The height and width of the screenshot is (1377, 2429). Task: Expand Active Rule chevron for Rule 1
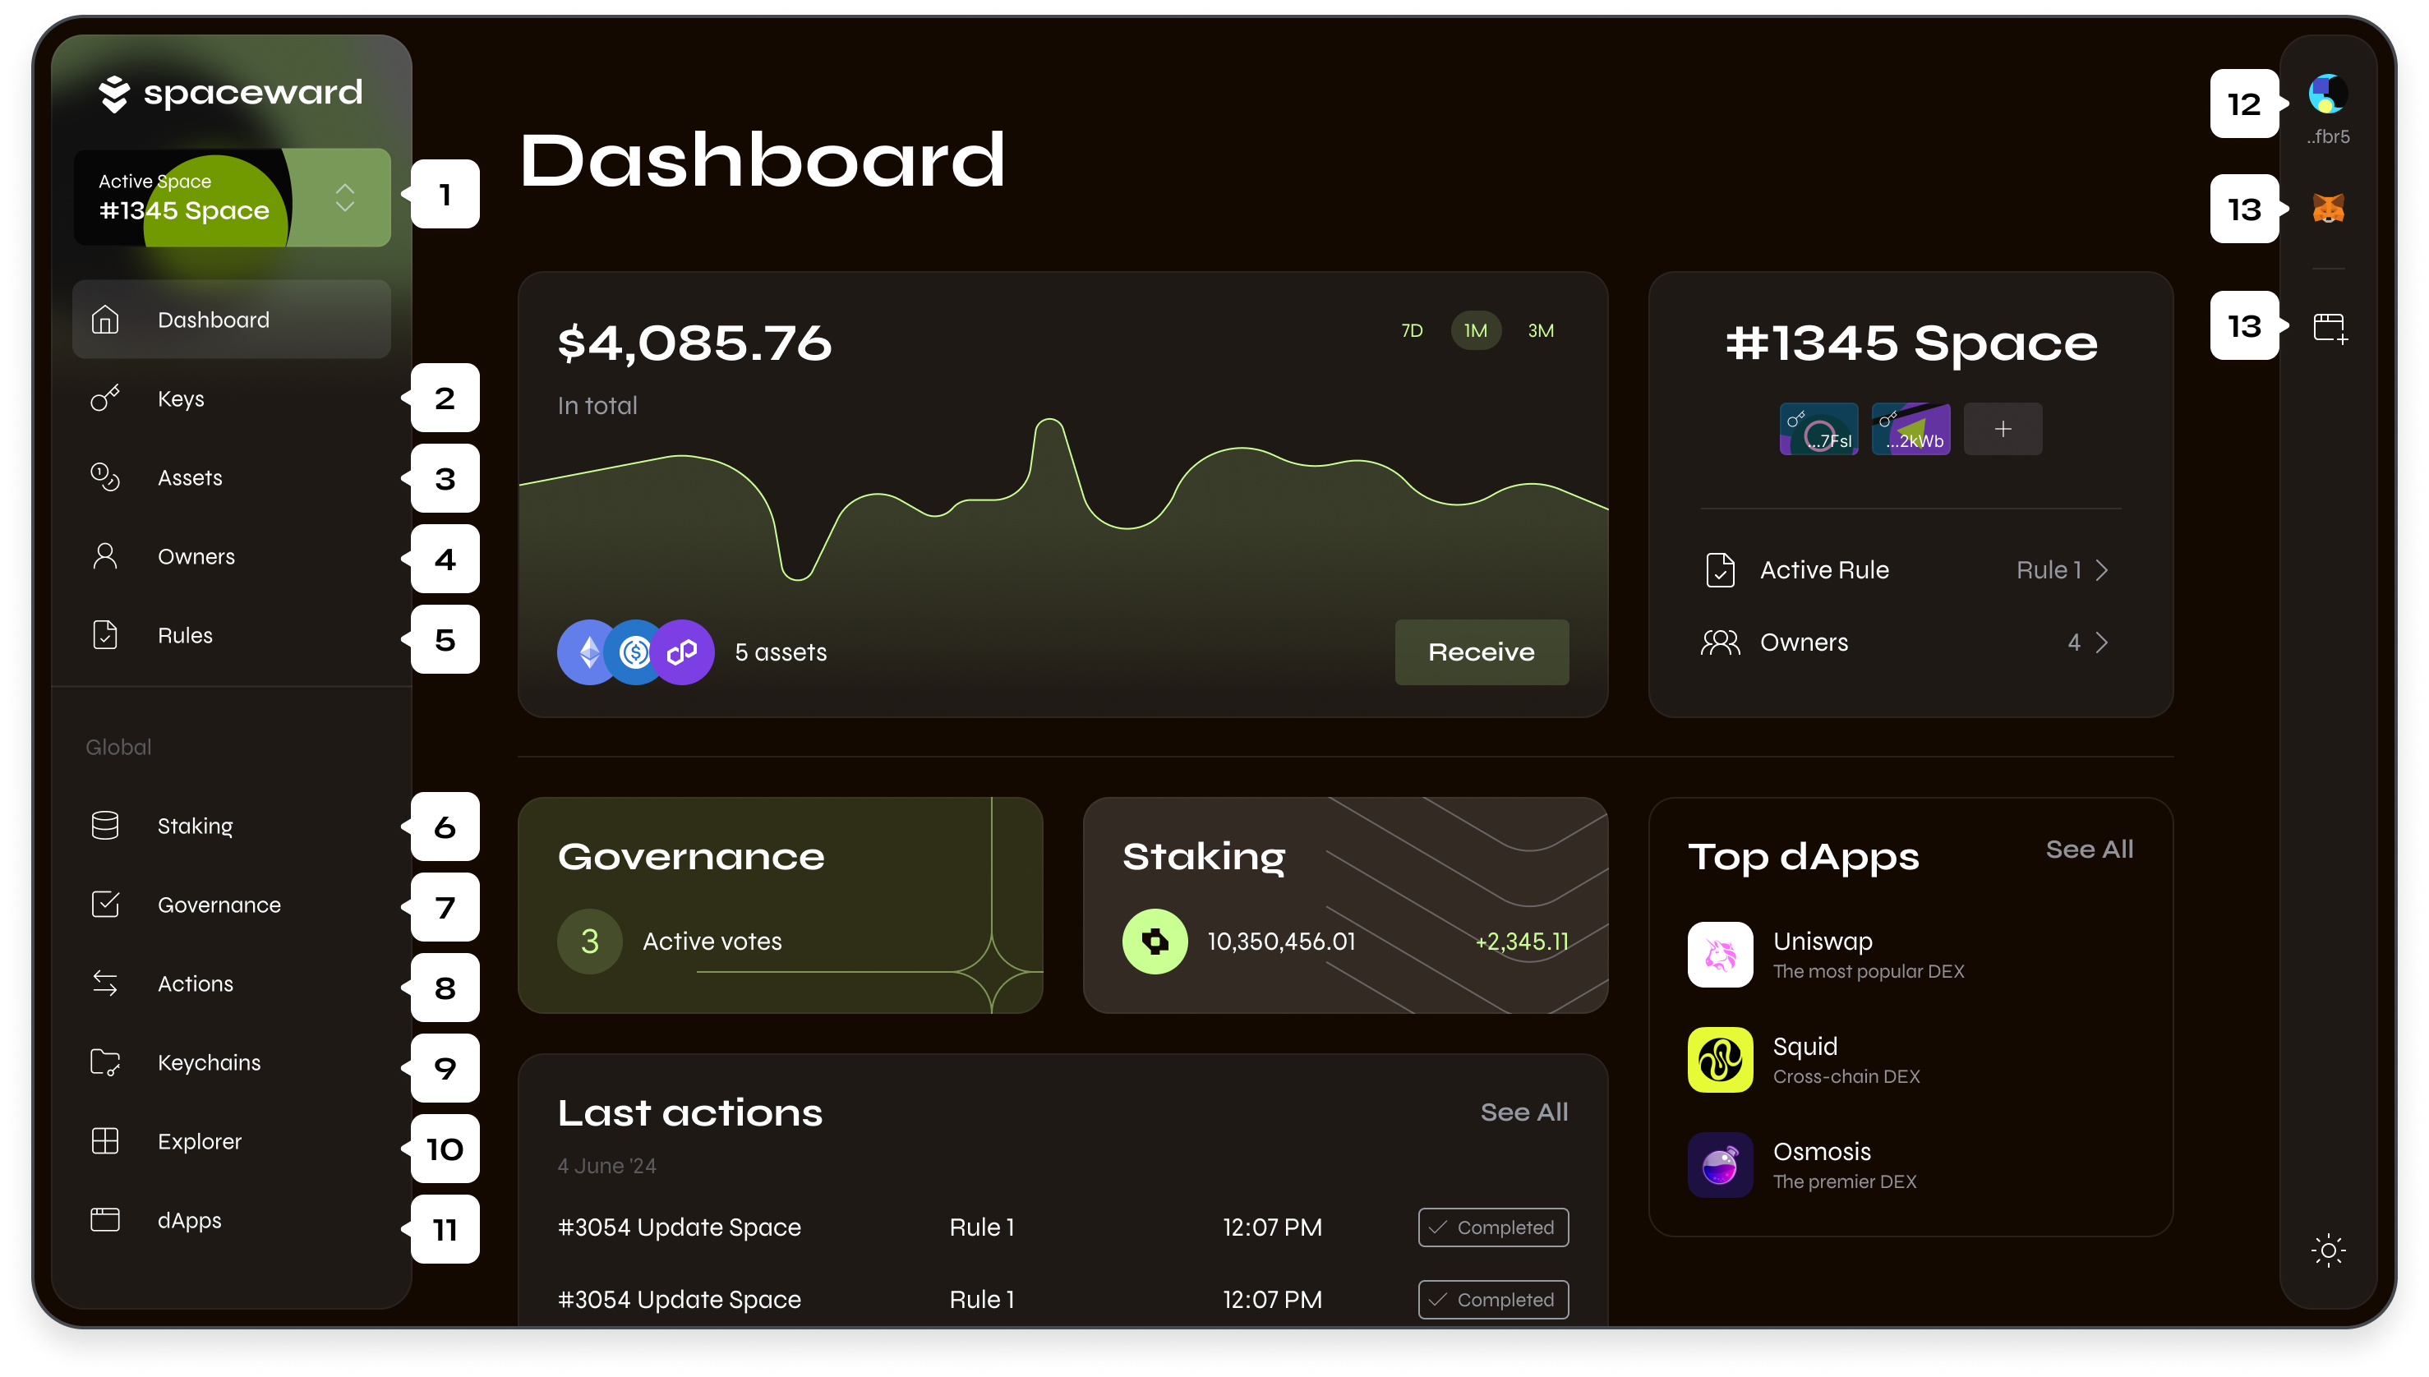(x=2101, y=570)
